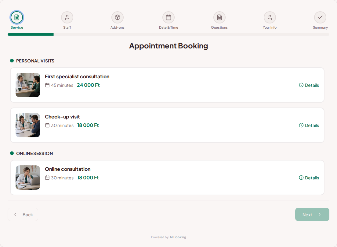
Task: Go to the Staff step label
Action: coord(67,27)
